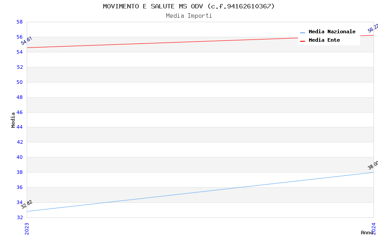Click the Media Ente legend label
Image resolution: width=378 pixels, height=244 pixels.
pyautogui.click(x=324, y=40)
